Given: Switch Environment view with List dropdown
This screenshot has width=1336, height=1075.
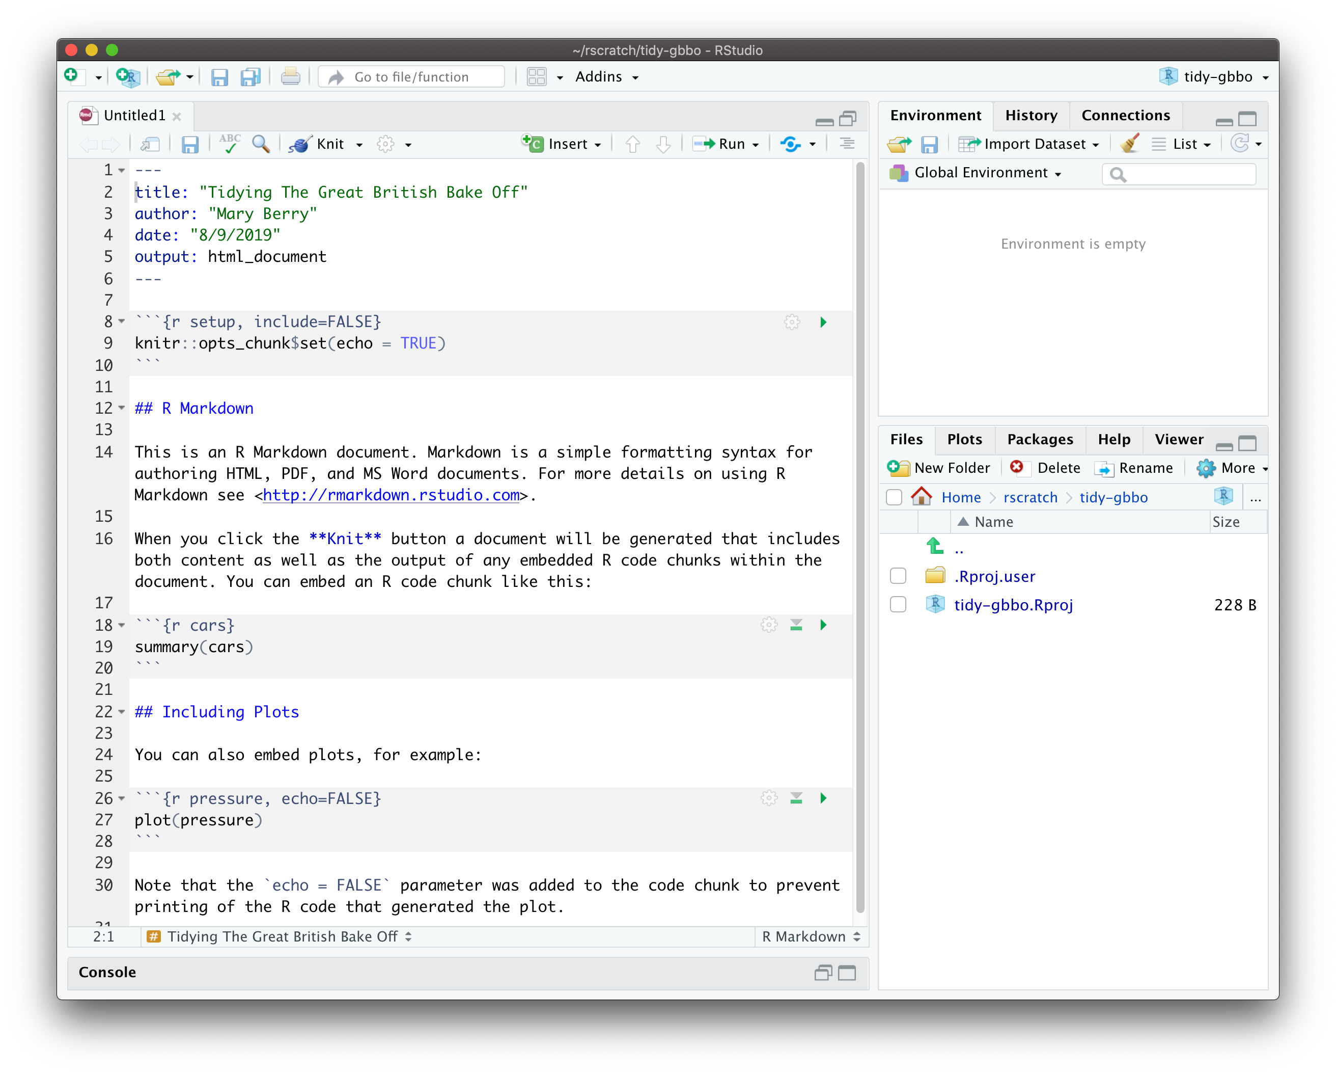Looking at the screenshot, I should click(x=1181, y=144).
